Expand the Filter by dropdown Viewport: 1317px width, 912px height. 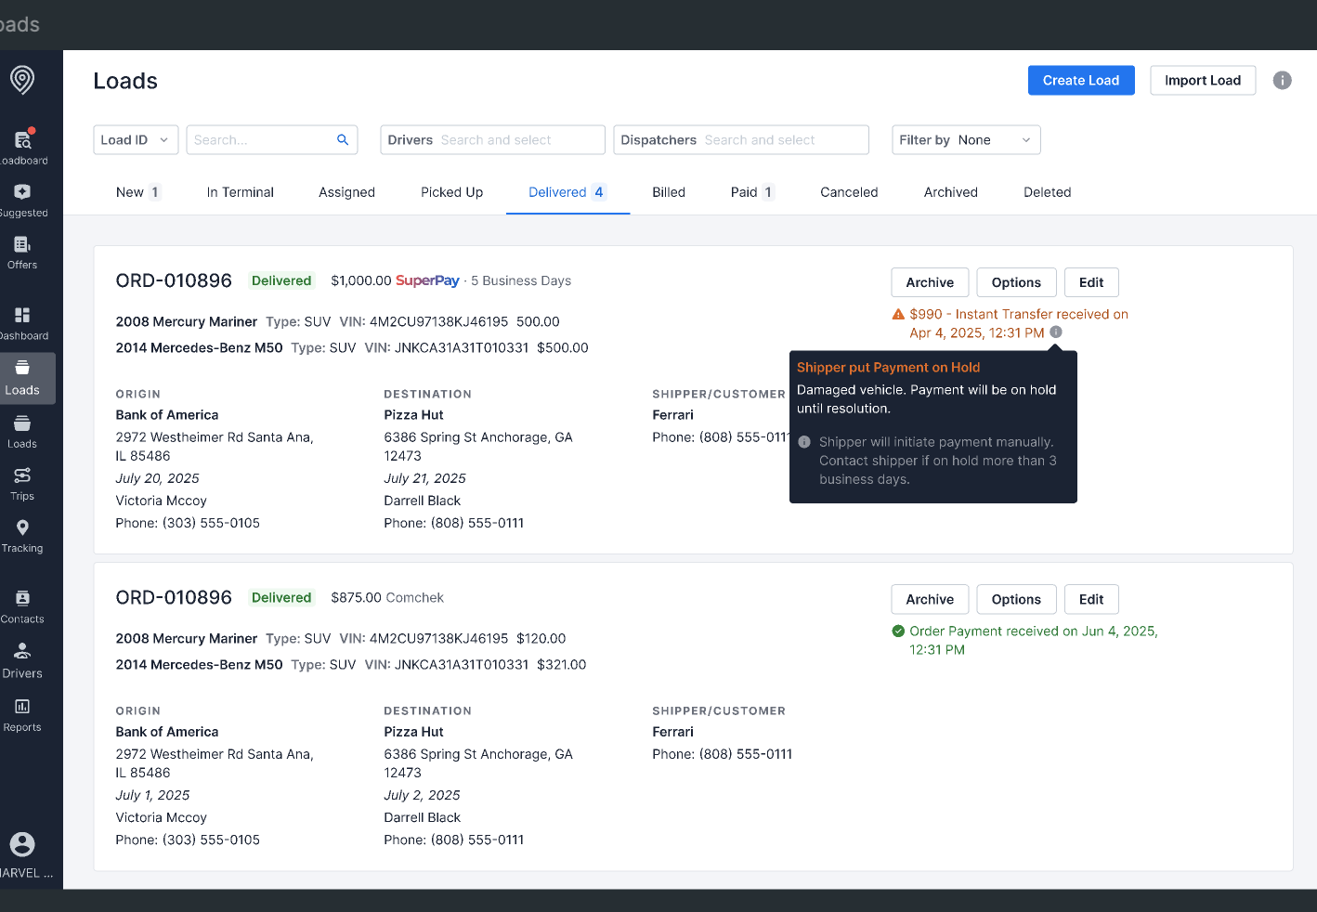point(966,140)
